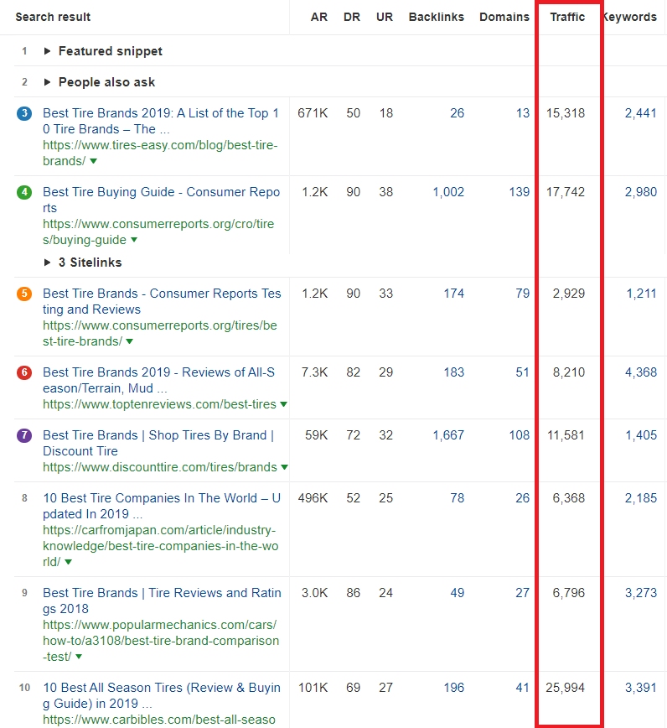Select the orange position 5 rank badge
The image size is (667, 728).
(x=23, y=294)
